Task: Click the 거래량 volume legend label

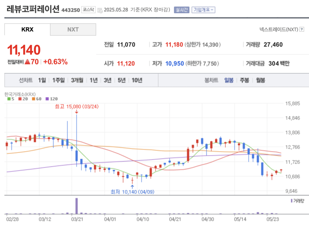Action: tap(299, 201)
